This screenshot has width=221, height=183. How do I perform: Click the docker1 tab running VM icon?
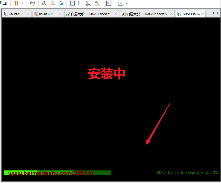[x=68, y=14]
